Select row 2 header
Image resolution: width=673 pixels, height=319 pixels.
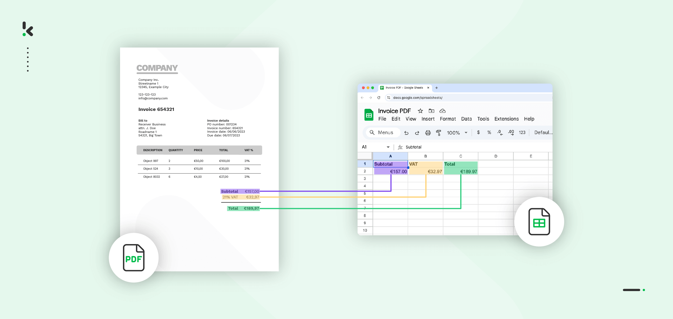(365, 171)
